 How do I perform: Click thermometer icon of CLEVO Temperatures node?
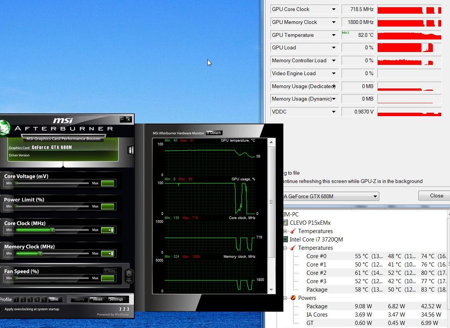click(293, 231)
